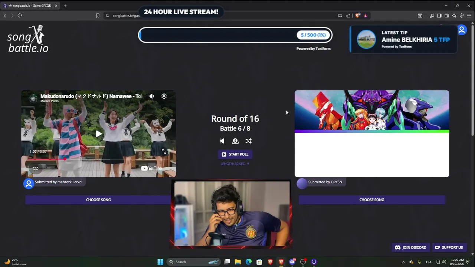Play the Makudonarudo YouTube video
Screen dimensions: 475x267
99,134
